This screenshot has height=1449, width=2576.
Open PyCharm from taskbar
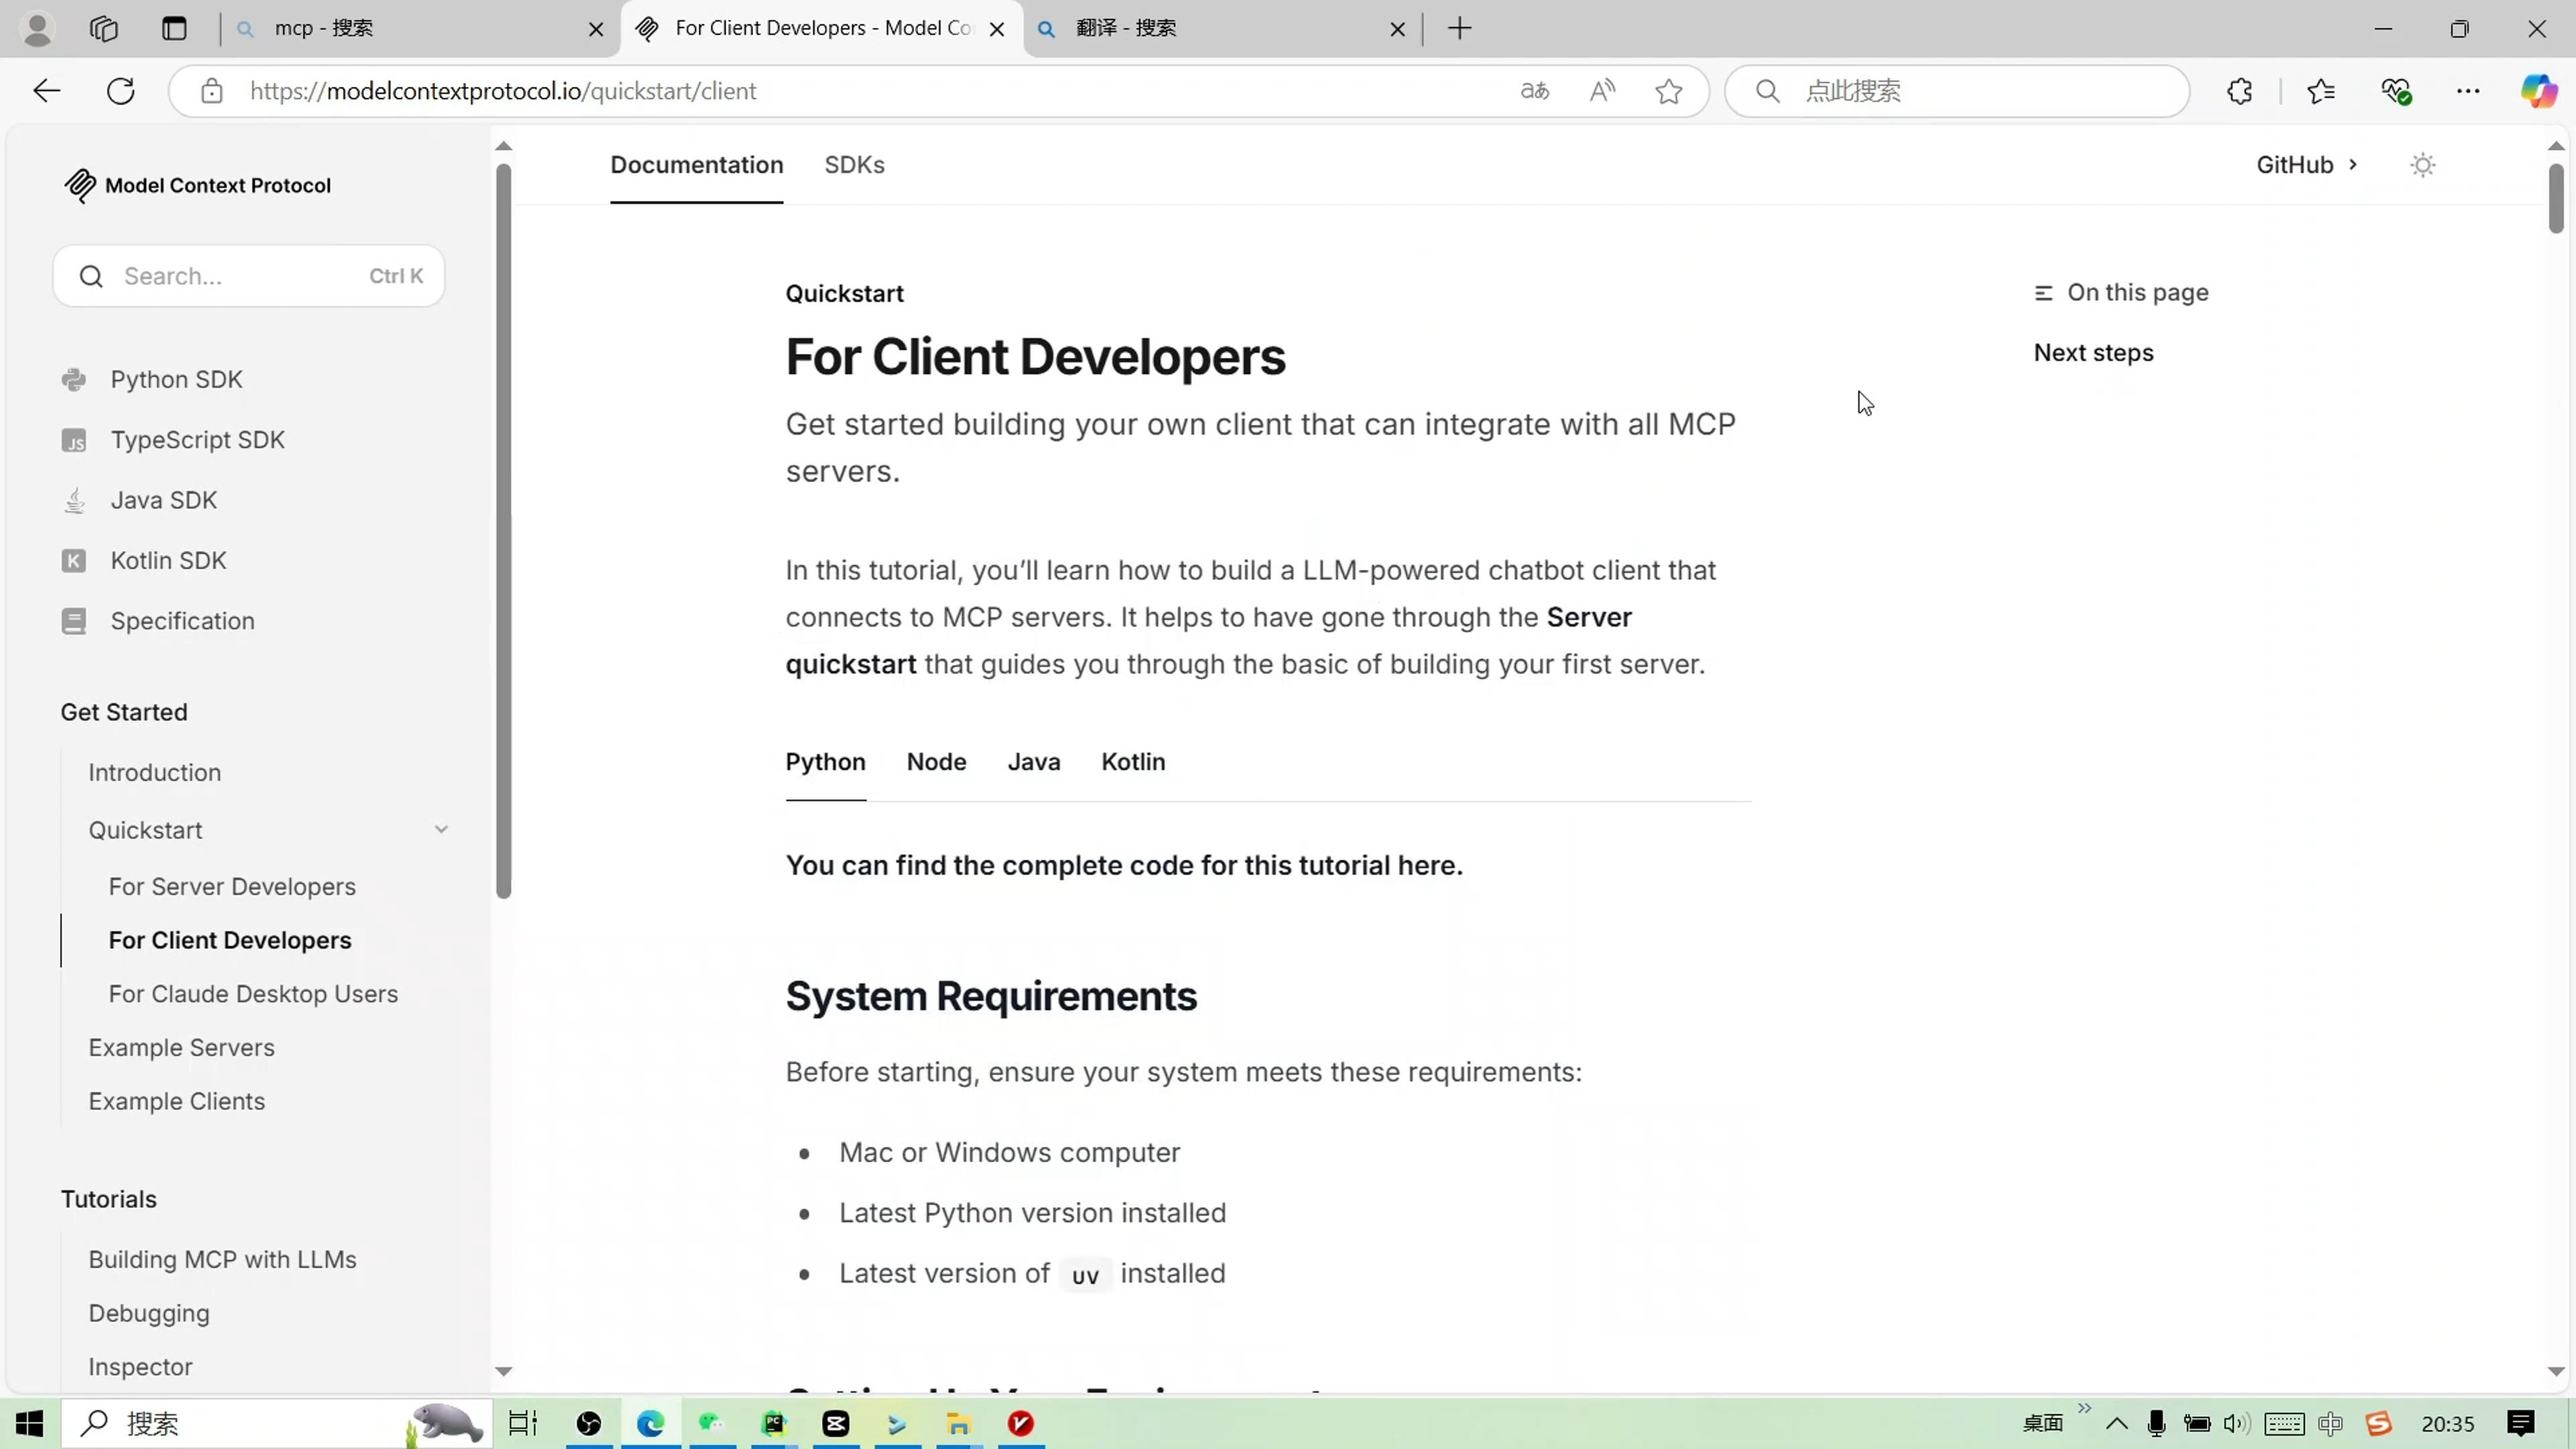point(774,1423)
